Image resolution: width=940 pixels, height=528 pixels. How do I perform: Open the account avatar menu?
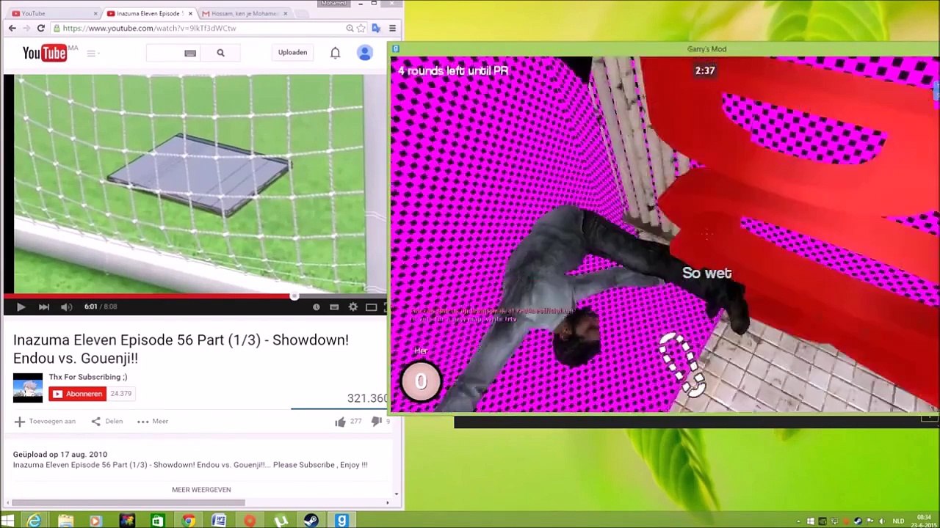coord(365,53)
